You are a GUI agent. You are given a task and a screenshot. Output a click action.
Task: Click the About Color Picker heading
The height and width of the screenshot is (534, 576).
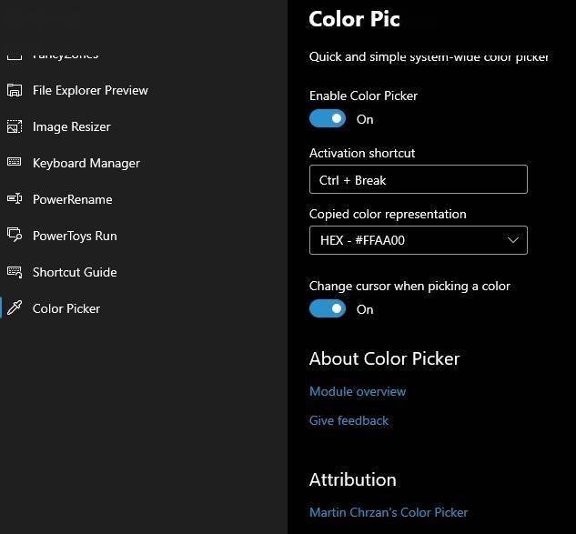click(385, 358)
